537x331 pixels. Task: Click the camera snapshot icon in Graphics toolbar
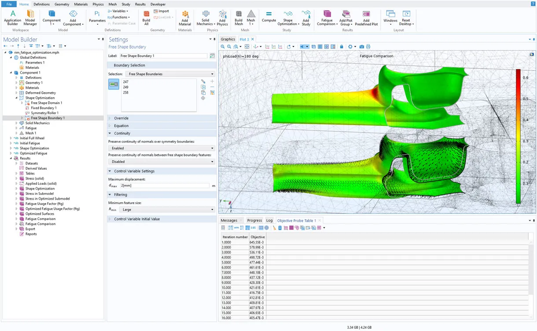pos(361,47)
